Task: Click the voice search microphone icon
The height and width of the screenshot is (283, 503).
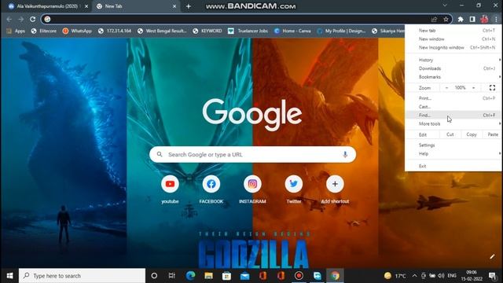Action: (x=345, y=154)
